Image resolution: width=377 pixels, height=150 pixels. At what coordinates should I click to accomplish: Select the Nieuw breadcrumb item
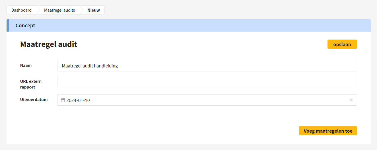(94, 10)
